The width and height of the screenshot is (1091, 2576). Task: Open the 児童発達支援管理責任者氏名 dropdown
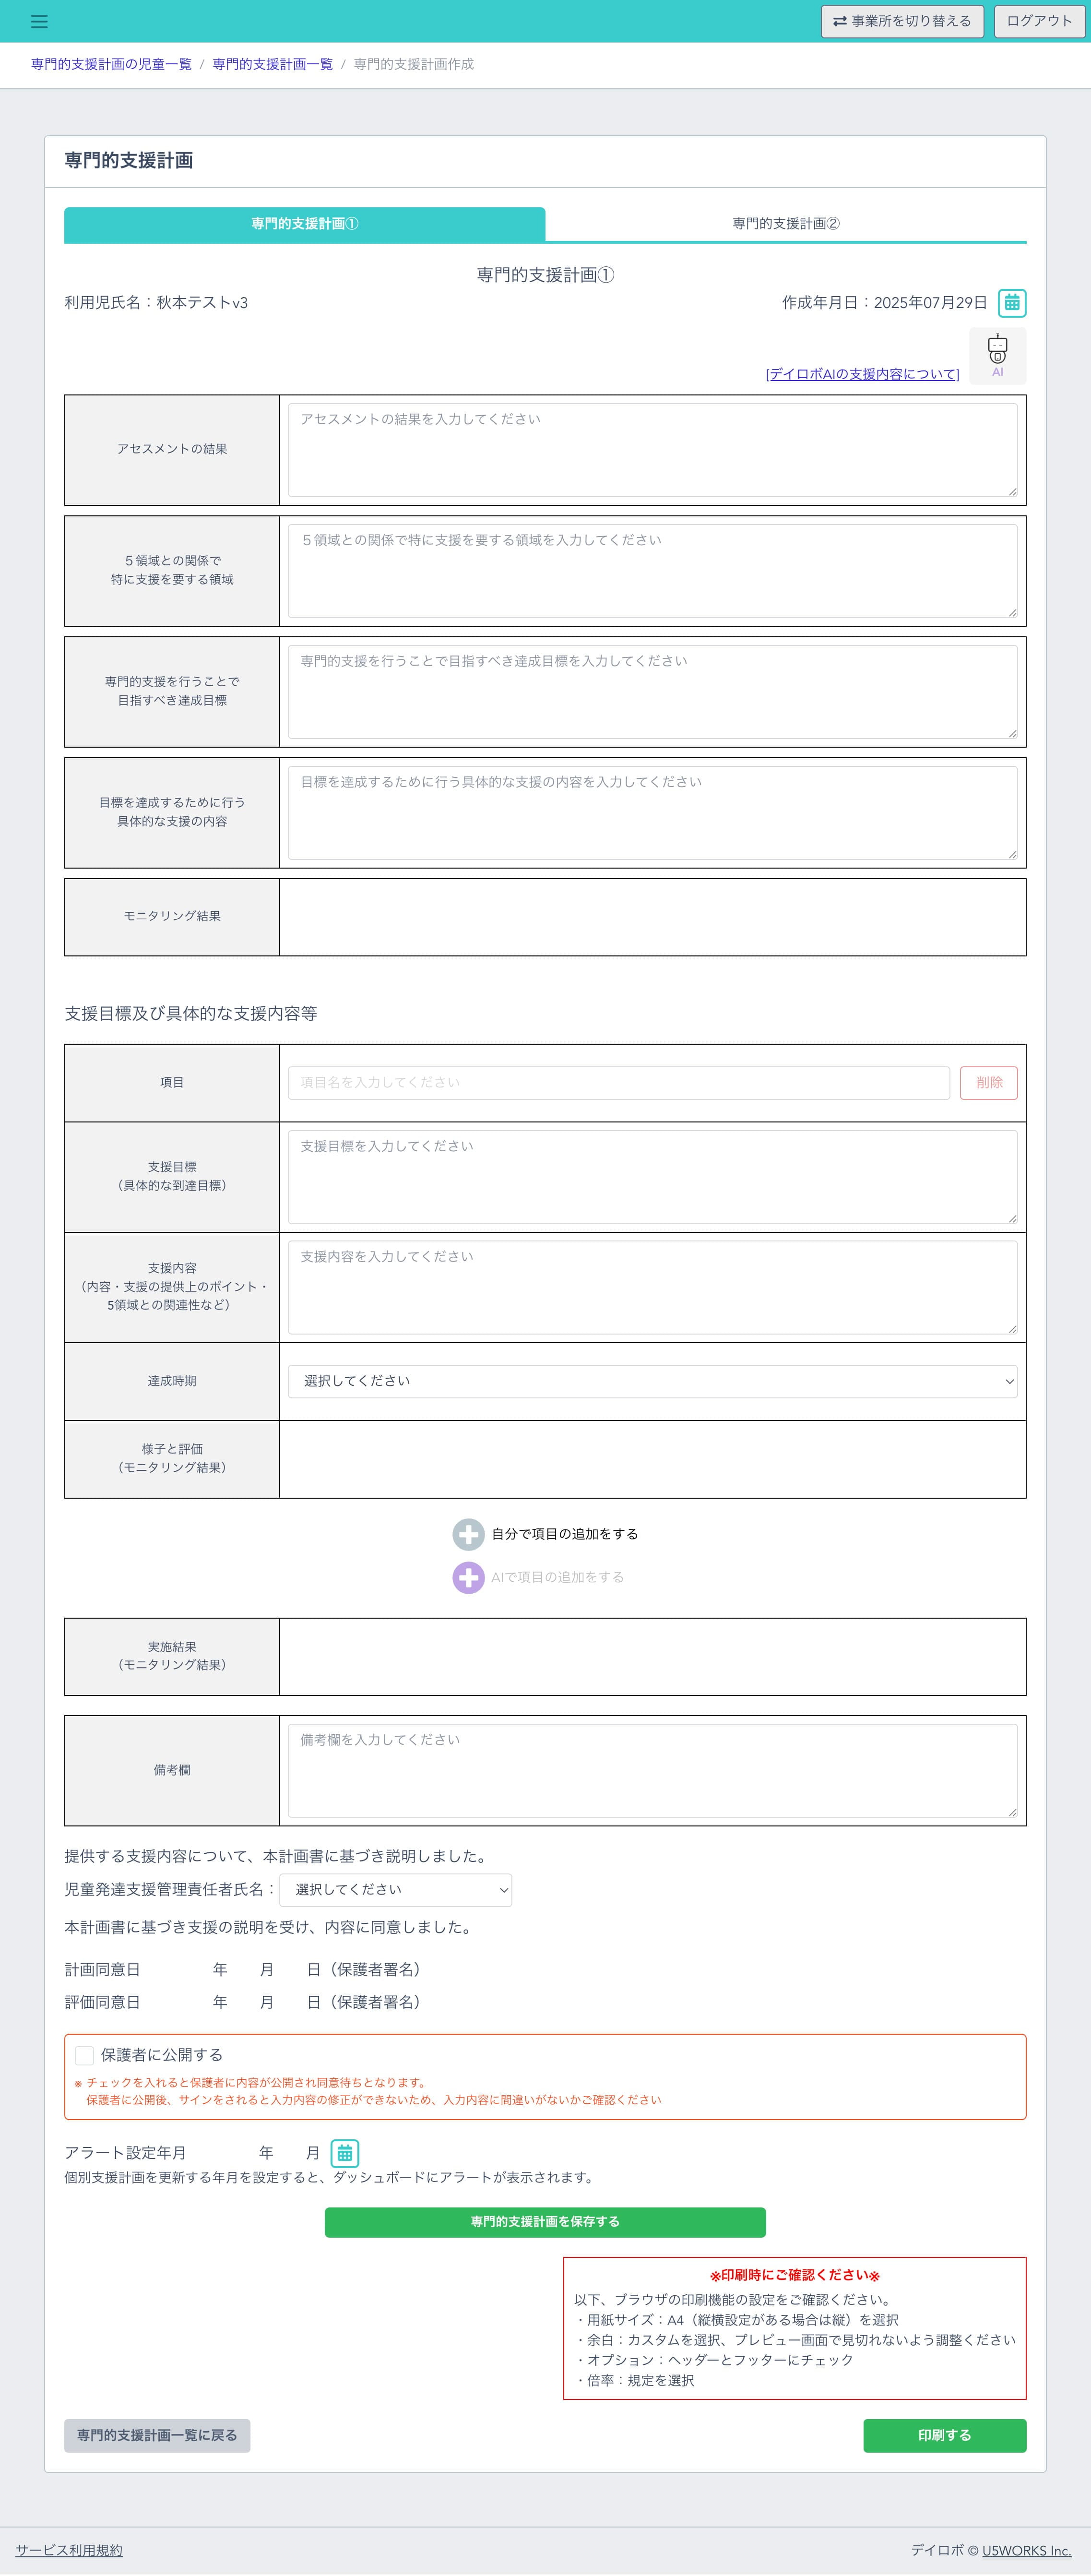pyautogui.click(x=396, y=1889)
